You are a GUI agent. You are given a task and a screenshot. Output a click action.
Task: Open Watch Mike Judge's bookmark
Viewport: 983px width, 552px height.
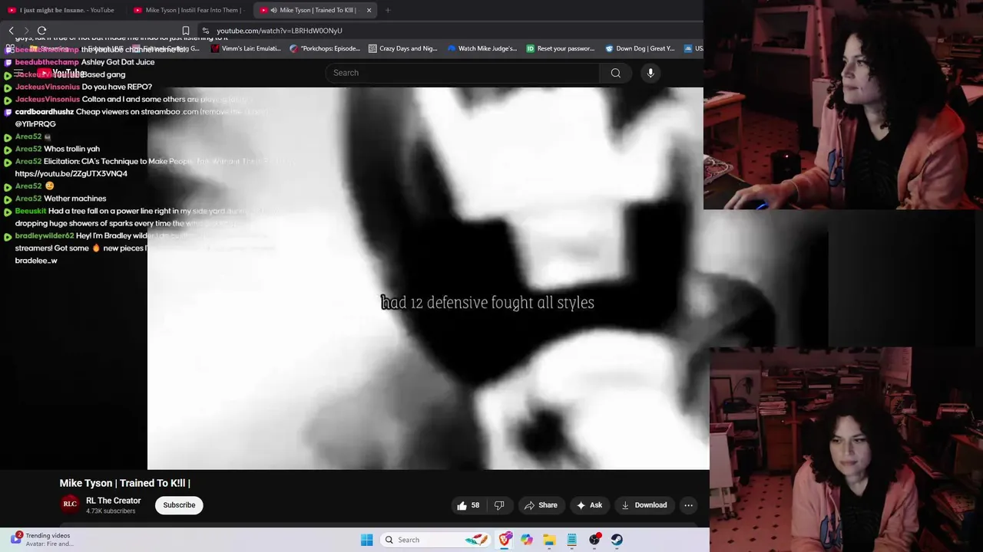pyautogui.click(x=482, y=48)
